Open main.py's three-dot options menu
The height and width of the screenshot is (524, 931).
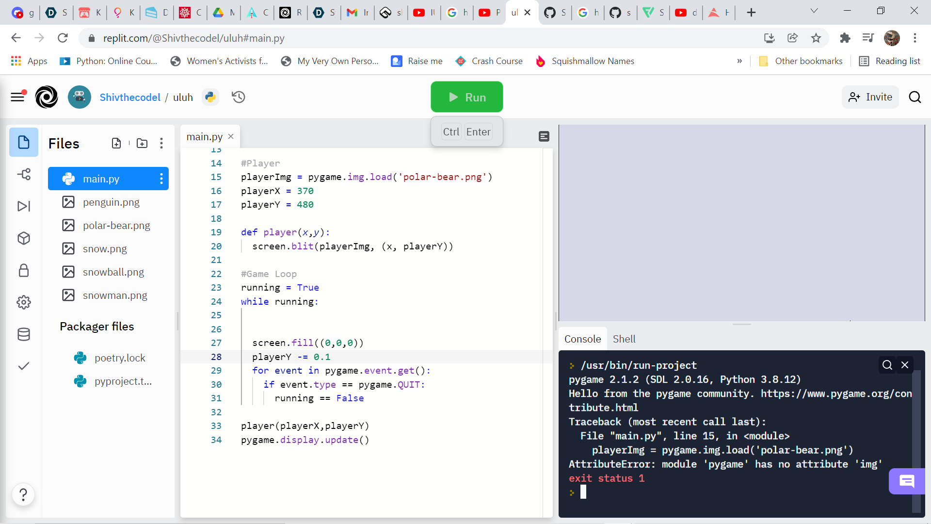pos(161,179)
